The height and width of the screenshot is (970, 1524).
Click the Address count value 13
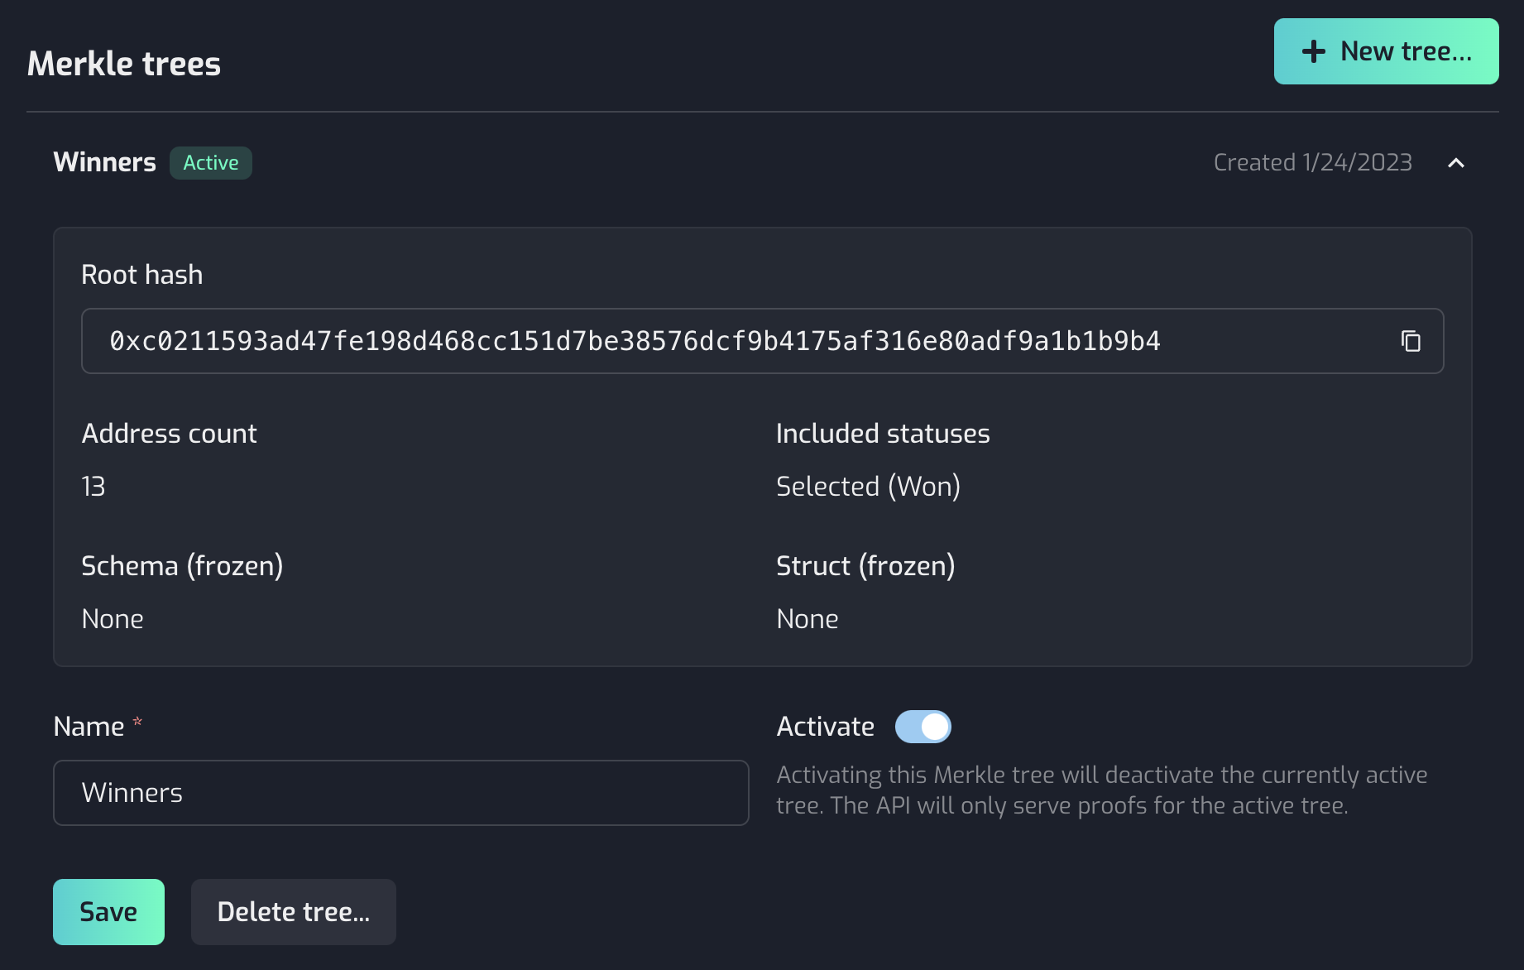(x=93, y=487)
